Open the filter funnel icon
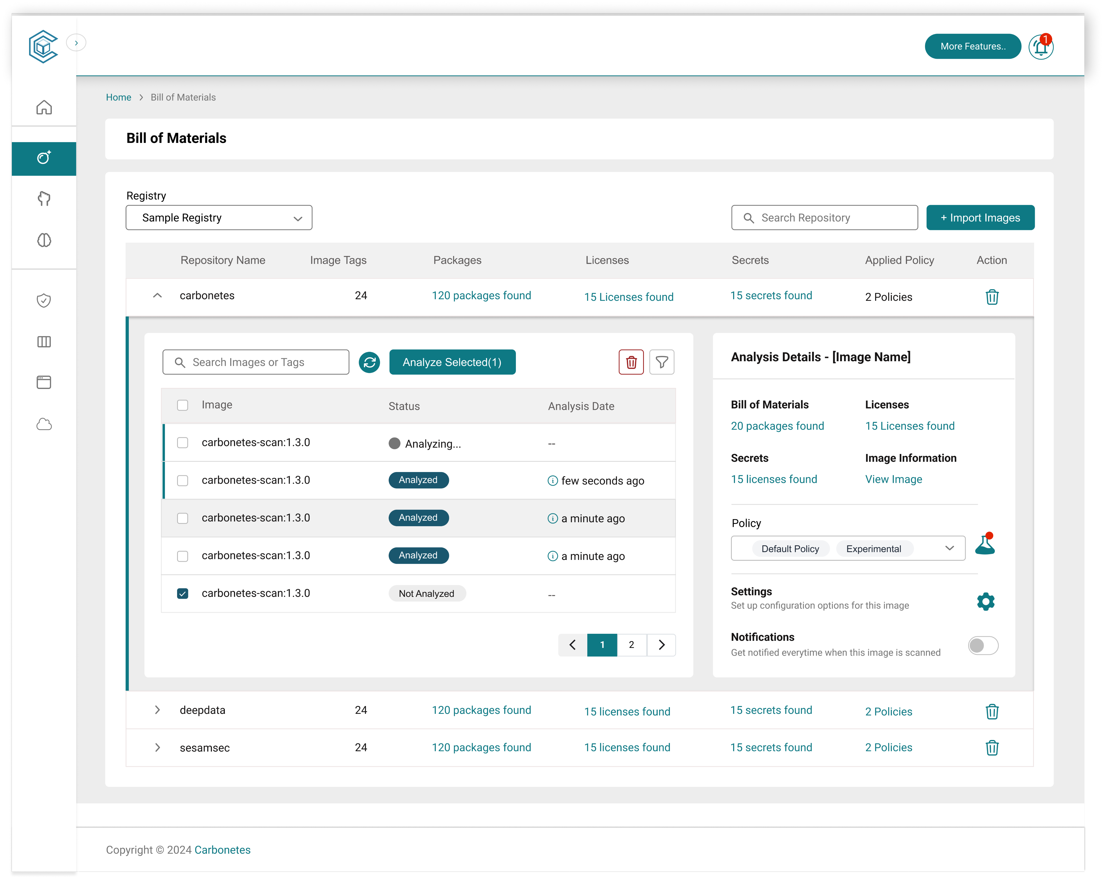1104x878 pixels. [x=662, y=362]
